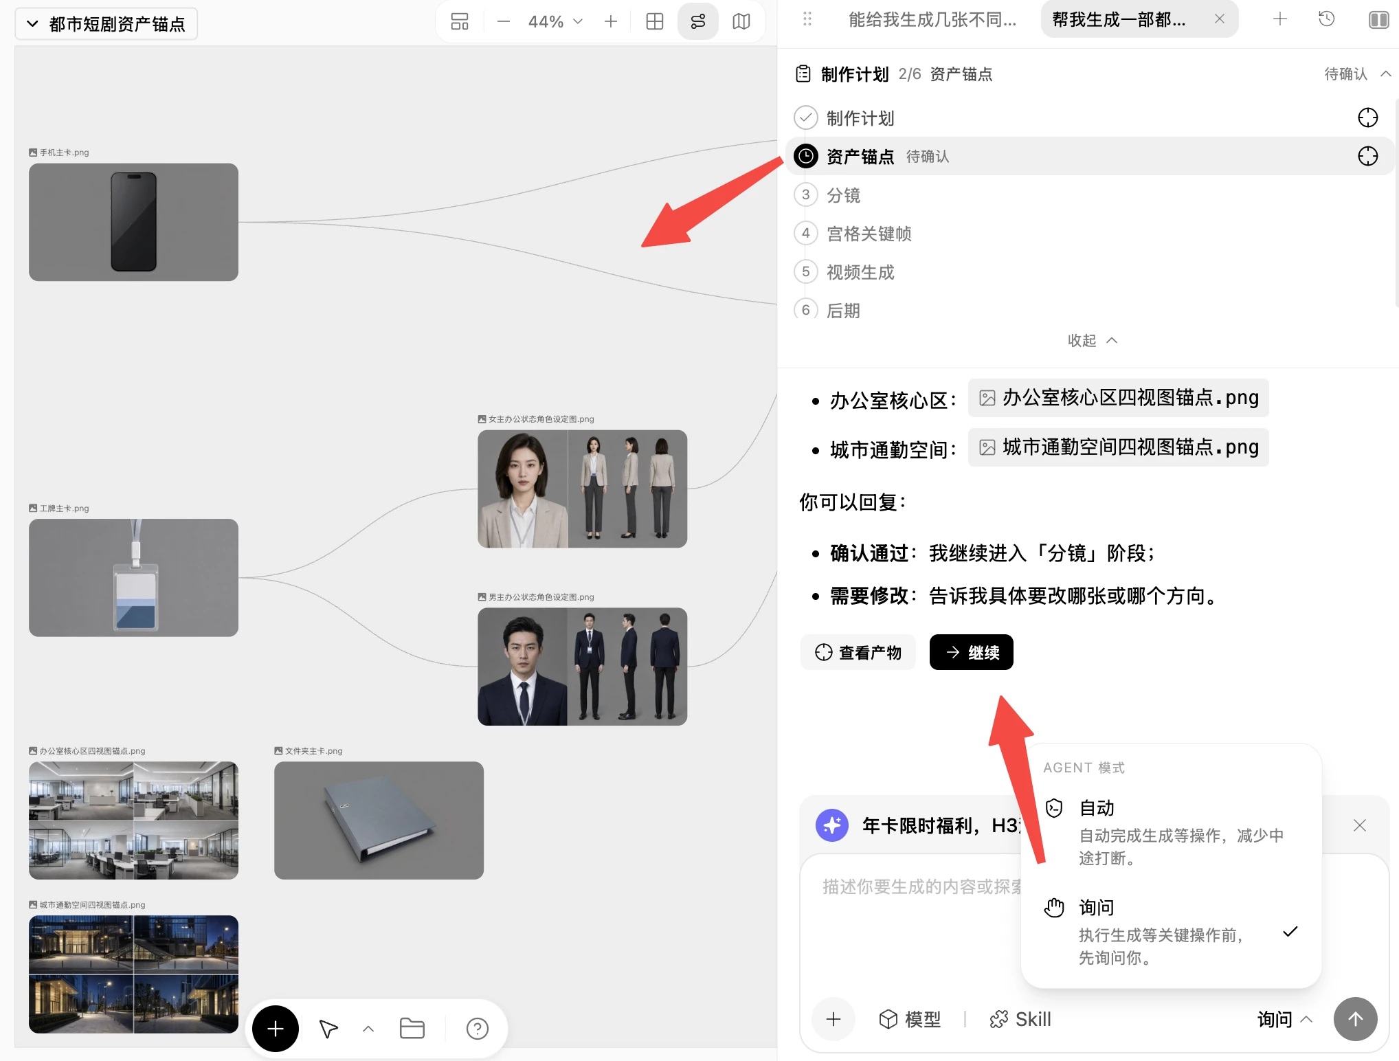1399x1061 pixels.
Task: Open the map view icon
Action: pos(741,22)
